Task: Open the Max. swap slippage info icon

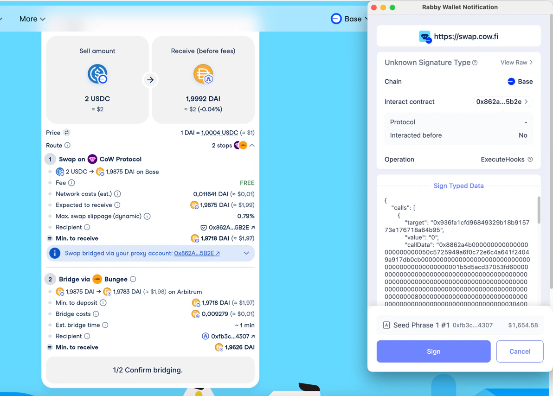Action: [148, 216]
